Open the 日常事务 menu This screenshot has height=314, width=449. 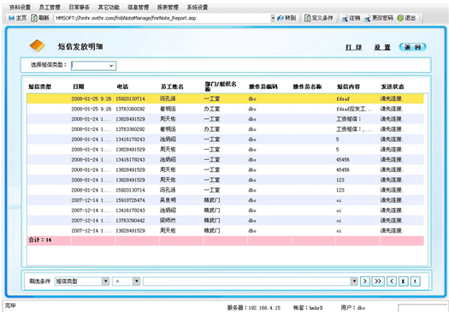pyautogui.click(x=79, y=7)
